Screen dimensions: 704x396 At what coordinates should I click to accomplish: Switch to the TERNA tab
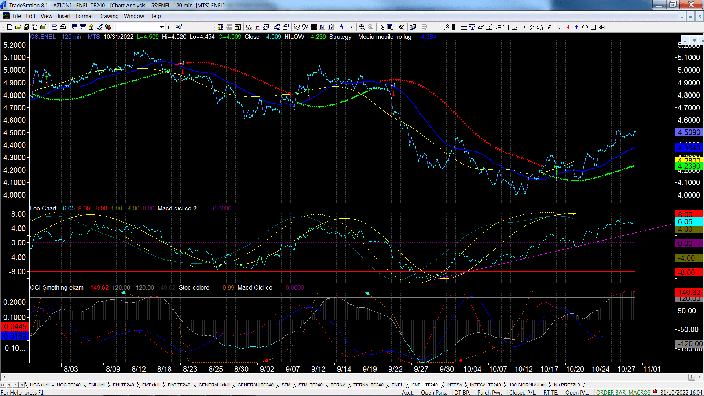click(x=338, y=385)
